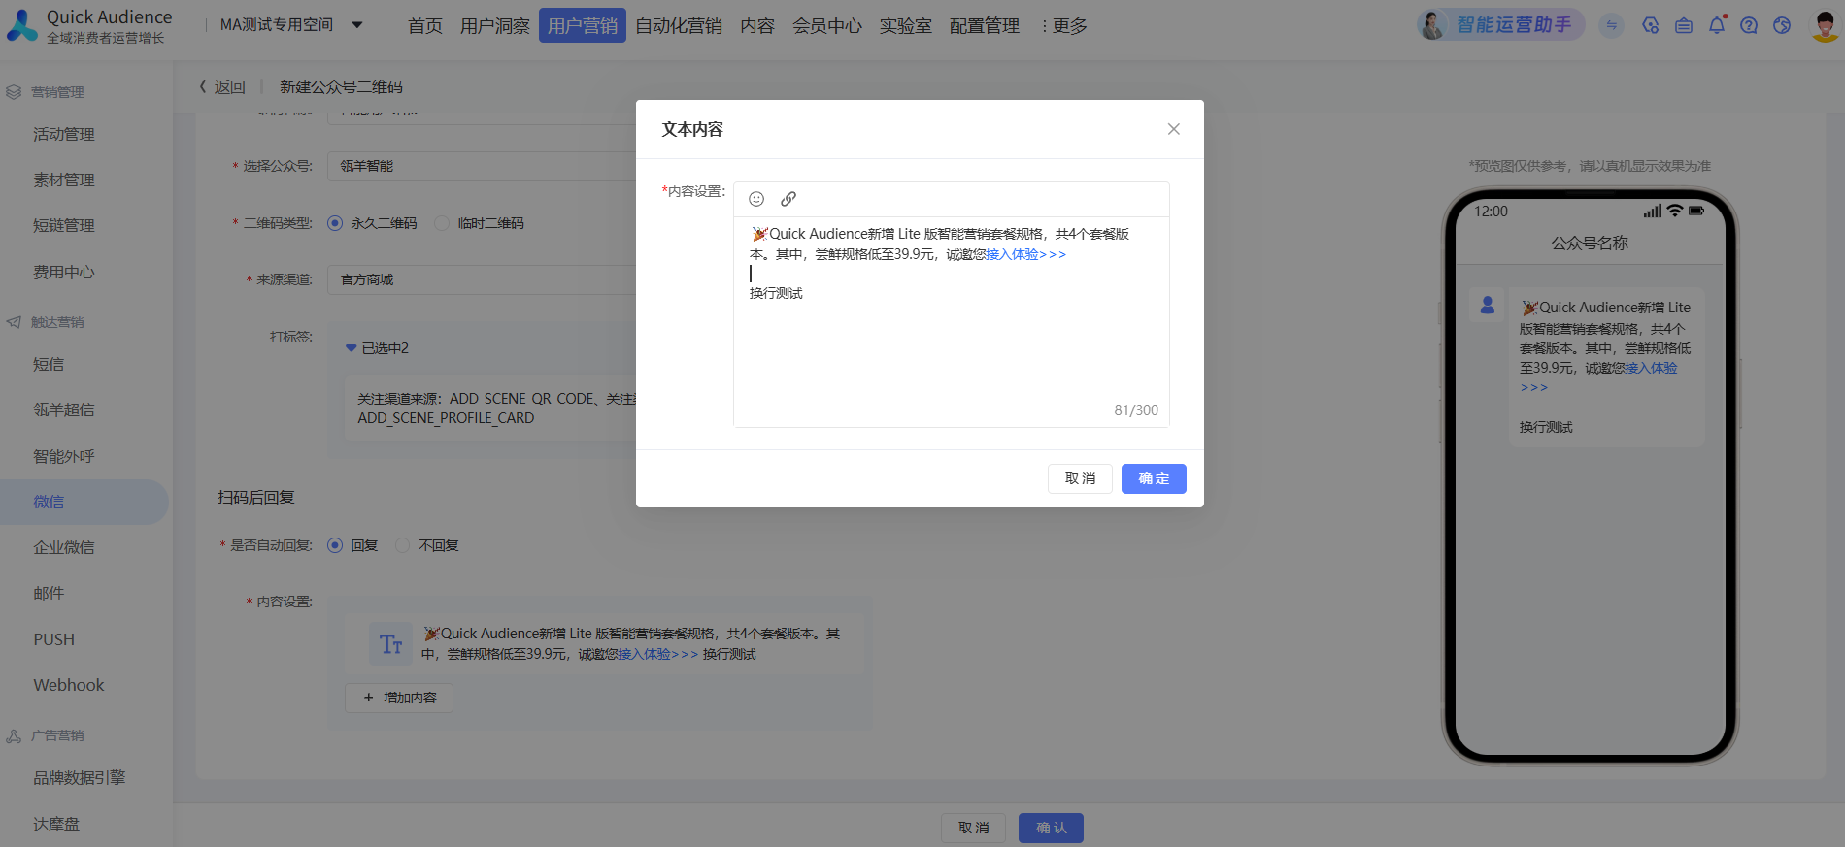Open the help question mark icon
The image size is (1845, 847).
pyautogui.click(x=1749, y=25)
